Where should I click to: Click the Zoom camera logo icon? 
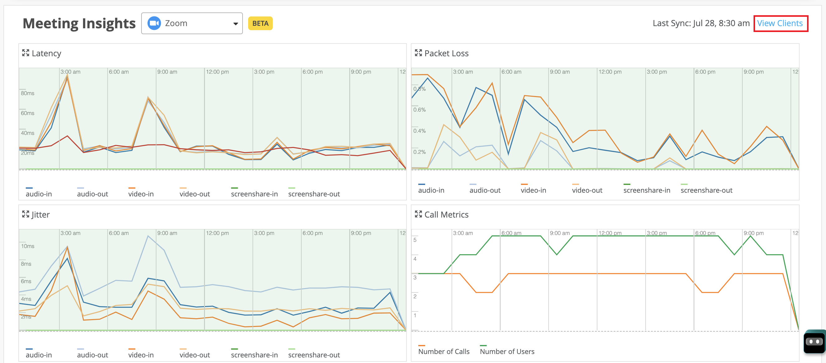point(154,23)
